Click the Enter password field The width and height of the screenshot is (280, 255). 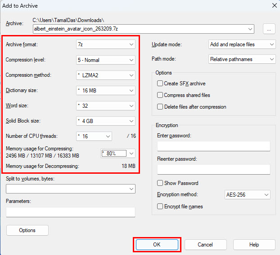213,146
